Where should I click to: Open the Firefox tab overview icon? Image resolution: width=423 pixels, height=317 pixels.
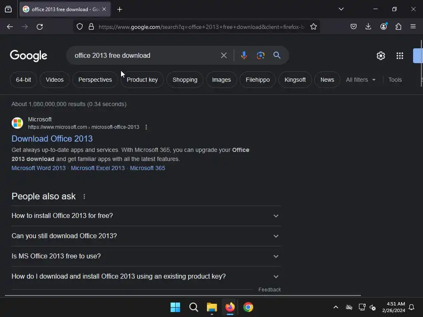8,9
